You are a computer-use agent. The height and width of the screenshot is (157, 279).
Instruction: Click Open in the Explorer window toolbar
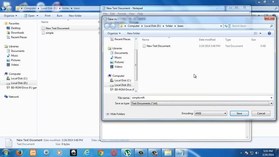click(30, 16)
